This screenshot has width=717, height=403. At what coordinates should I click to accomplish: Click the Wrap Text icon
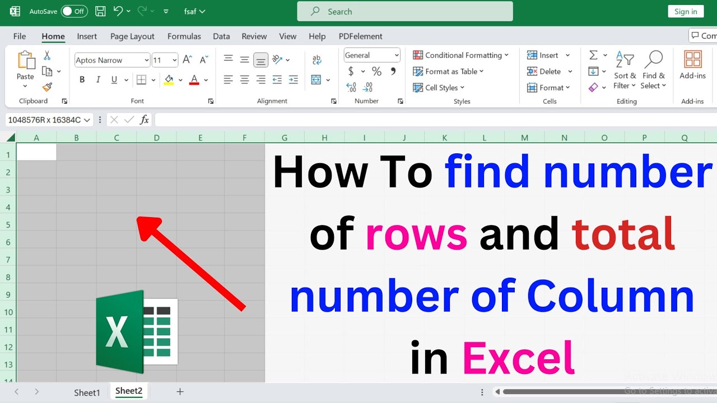point(316,60)
